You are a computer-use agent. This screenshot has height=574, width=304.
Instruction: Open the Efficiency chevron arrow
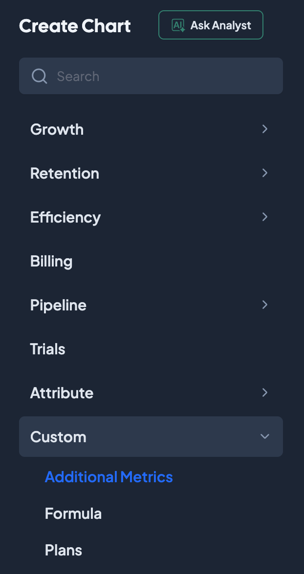click(x=264, y=217)
